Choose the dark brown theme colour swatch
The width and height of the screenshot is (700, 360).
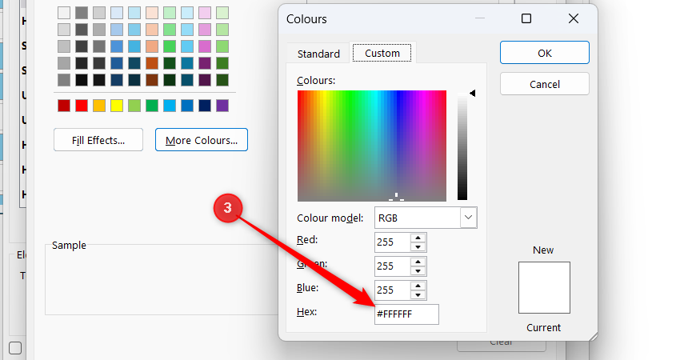point(152,80)
